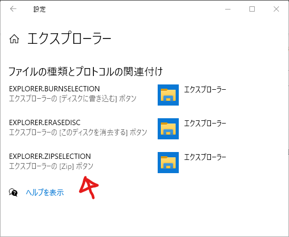The image size is (289, 237).
Task: Open the Home icon beside エクスプローラー title
Action: pos(14,39)
